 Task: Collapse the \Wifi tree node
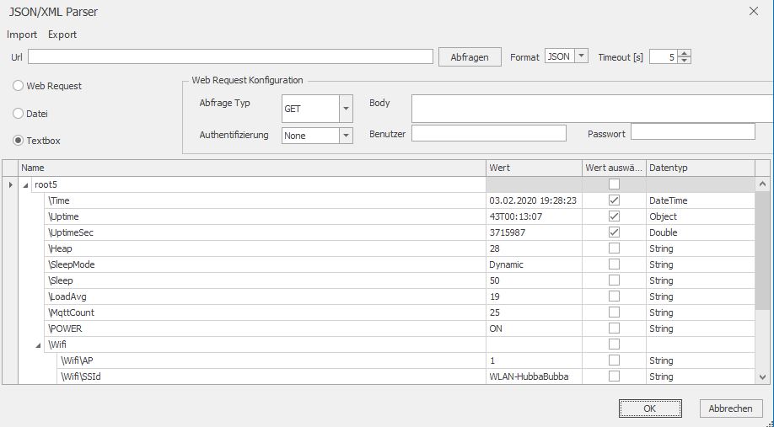[38, 345]
